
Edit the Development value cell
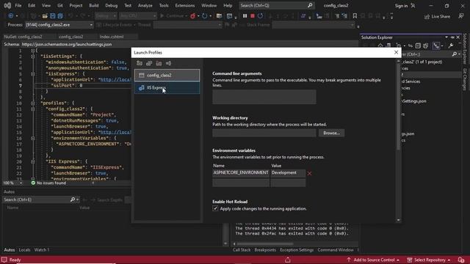point(288,173)
